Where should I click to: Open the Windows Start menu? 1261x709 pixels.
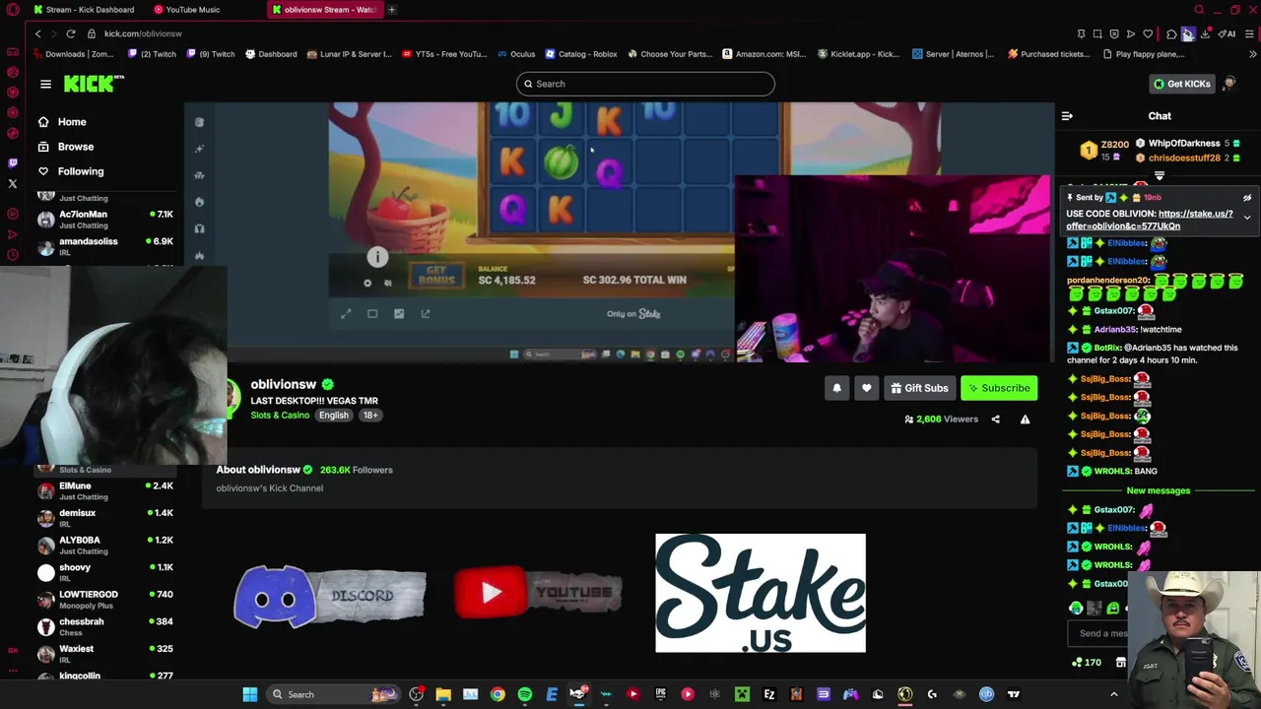click(250, 694)
